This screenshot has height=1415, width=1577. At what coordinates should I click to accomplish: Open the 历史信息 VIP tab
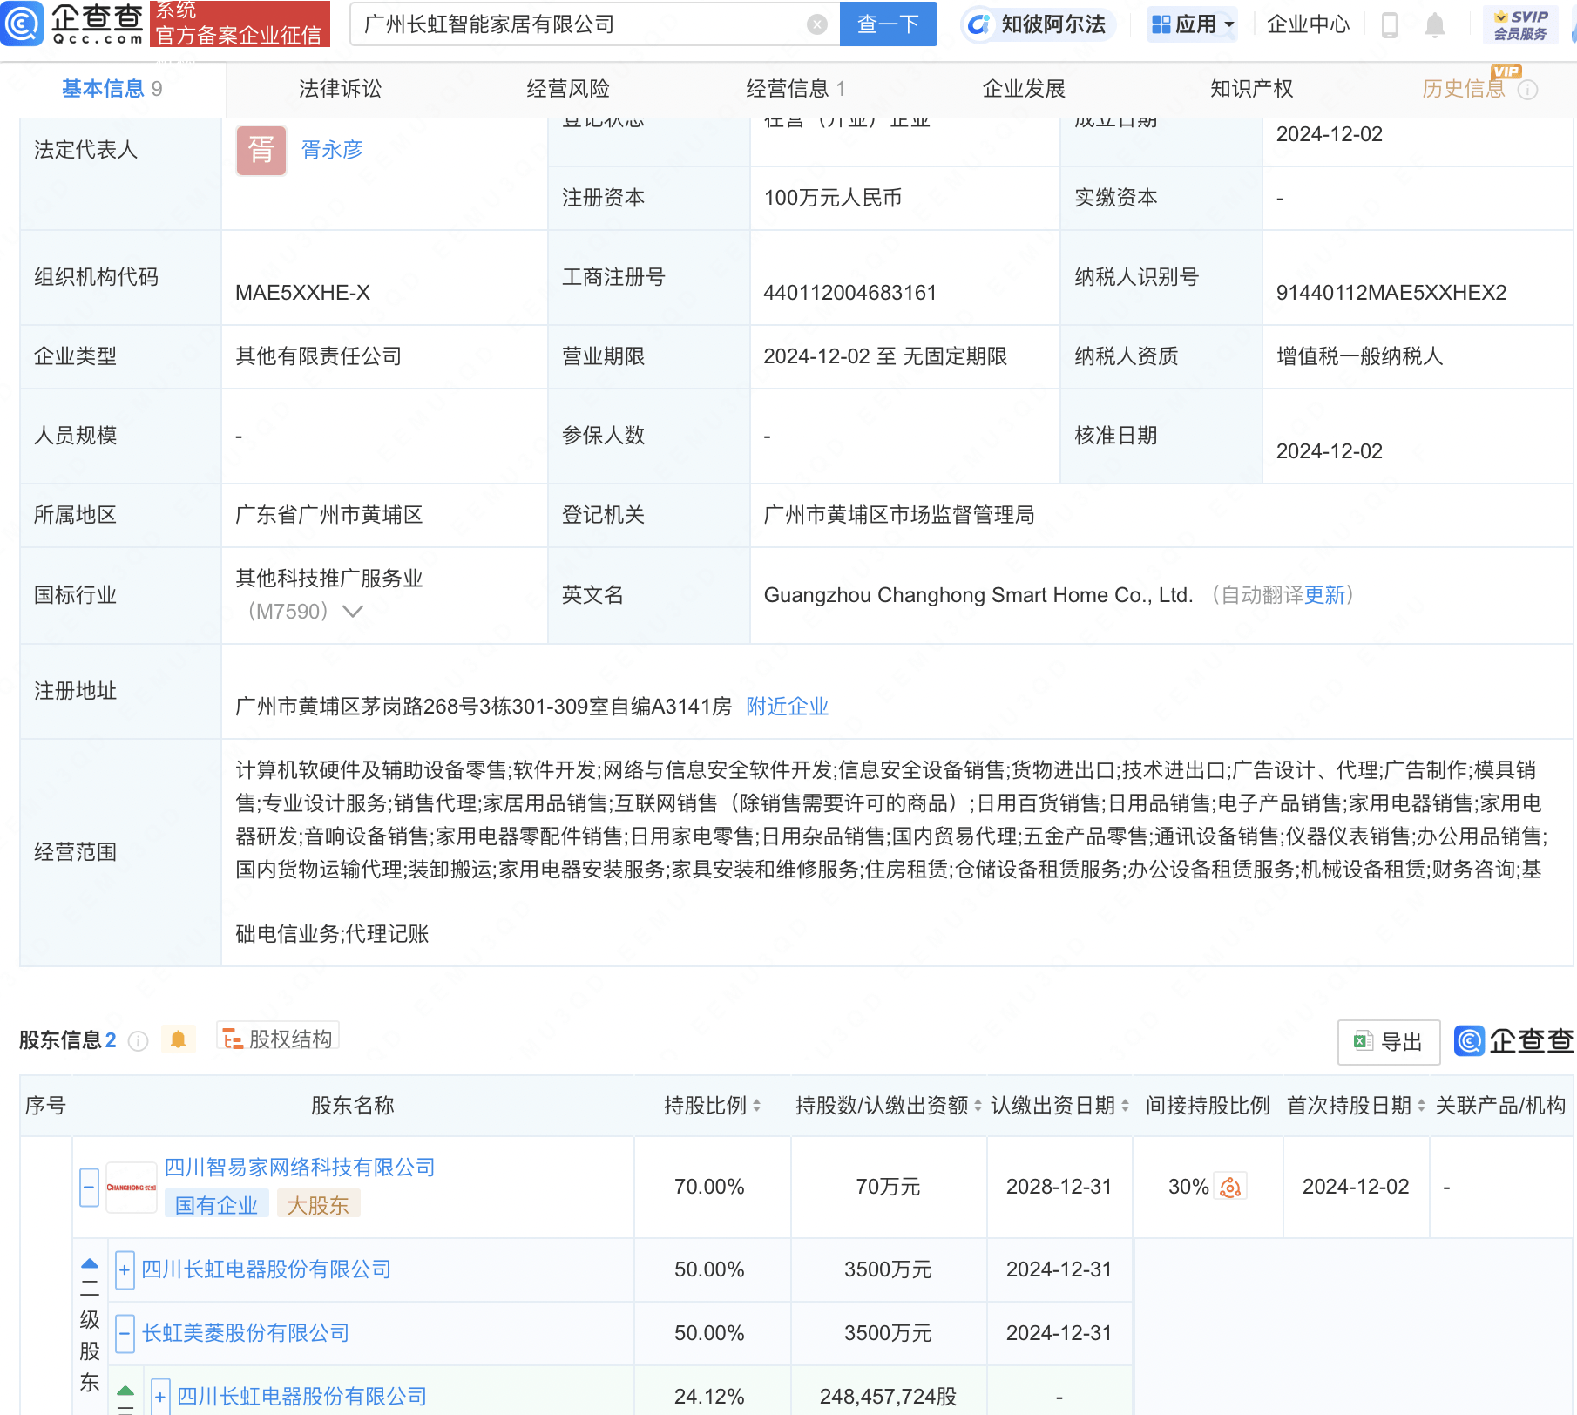1464,89
